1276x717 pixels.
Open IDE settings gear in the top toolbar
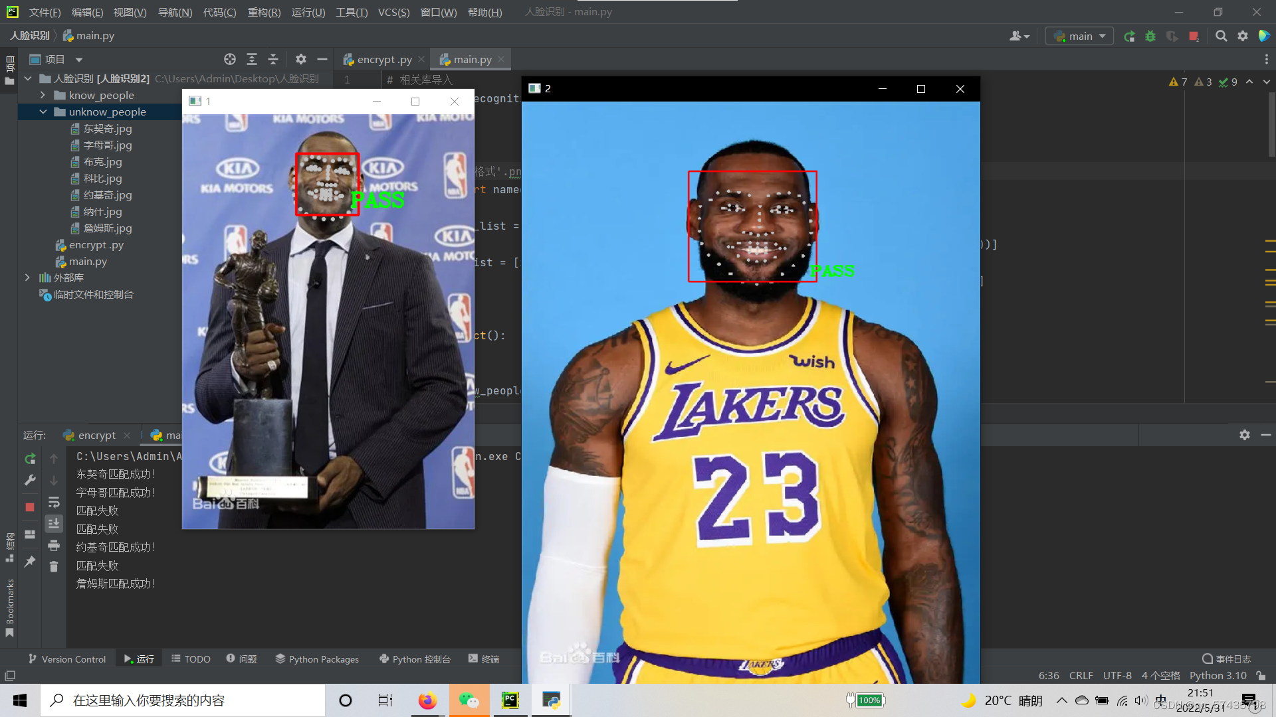(x=1243, y=36)
